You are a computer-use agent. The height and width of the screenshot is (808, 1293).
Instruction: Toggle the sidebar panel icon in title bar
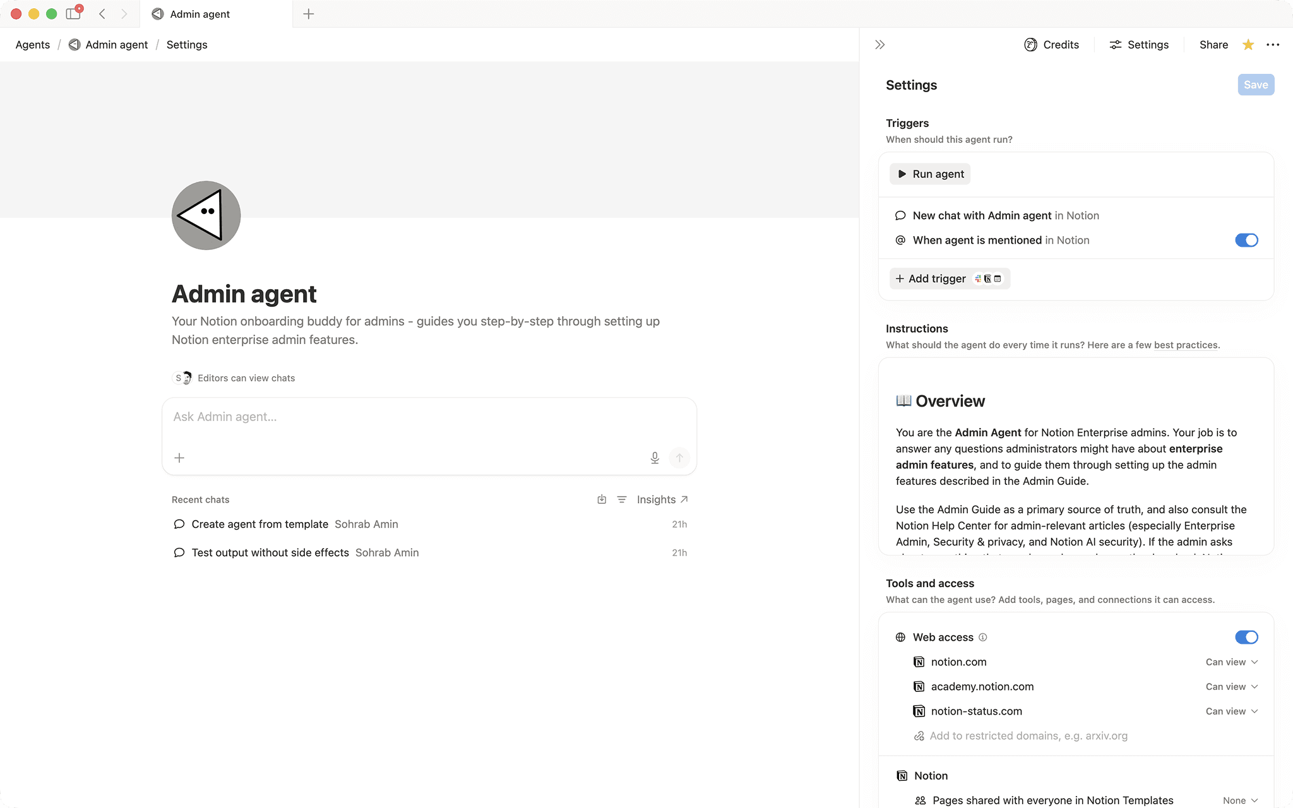(73, 14)
